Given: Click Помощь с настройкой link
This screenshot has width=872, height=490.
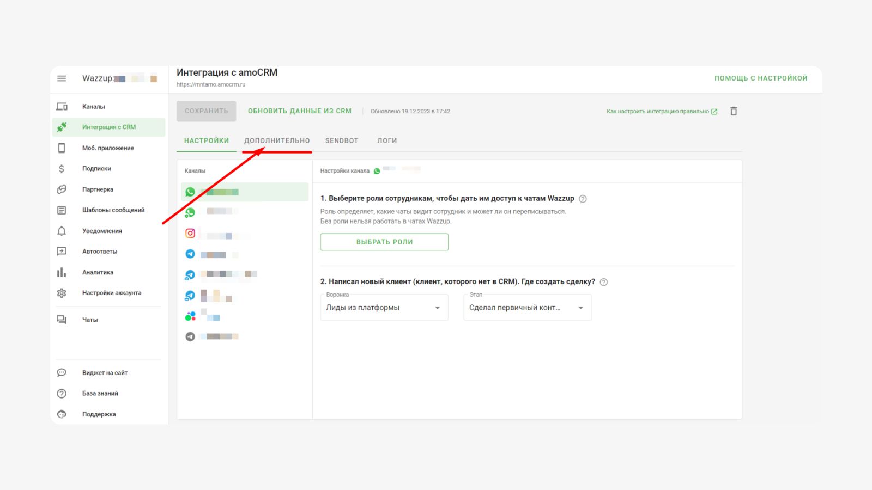Looking at the screenshot, I should (761, 78).
